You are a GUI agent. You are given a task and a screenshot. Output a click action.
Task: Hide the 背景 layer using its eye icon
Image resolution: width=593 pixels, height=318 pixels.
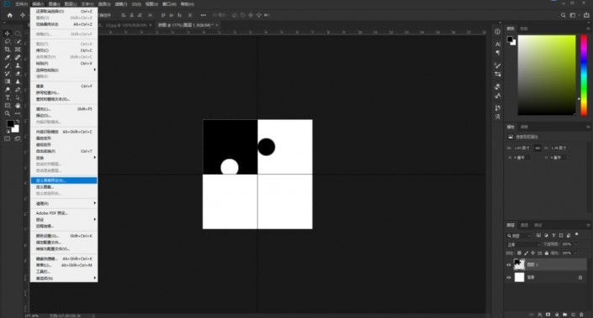[x=509, y=277]
